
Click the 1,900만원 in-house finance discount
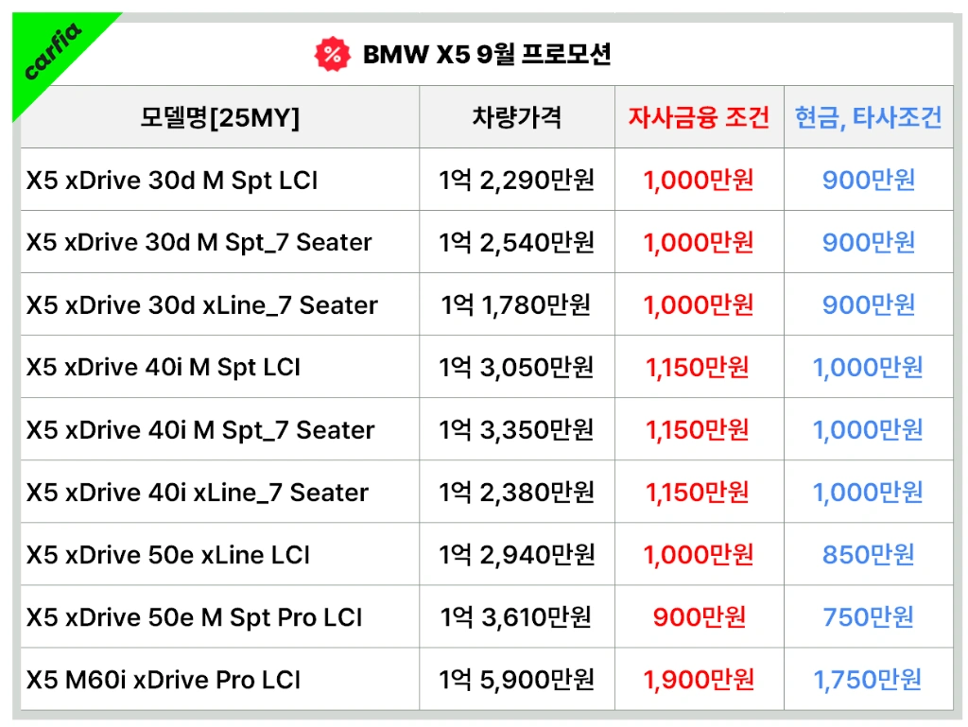point(699,679)
